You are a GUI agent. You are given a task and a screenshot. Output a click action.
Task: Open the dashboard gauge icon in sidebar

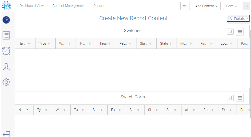pos(6,20)
